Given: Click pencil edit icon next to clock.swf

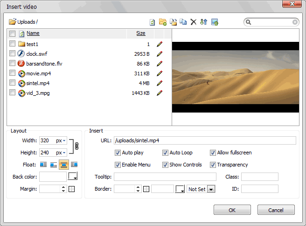Looking at the screenshot, I should [x=160, y=54].
